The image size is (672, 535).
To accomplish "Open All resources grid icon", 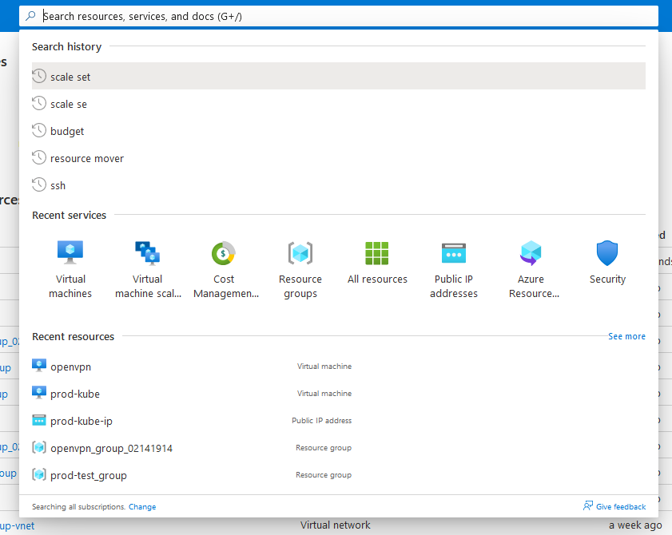I will (377, 253).
